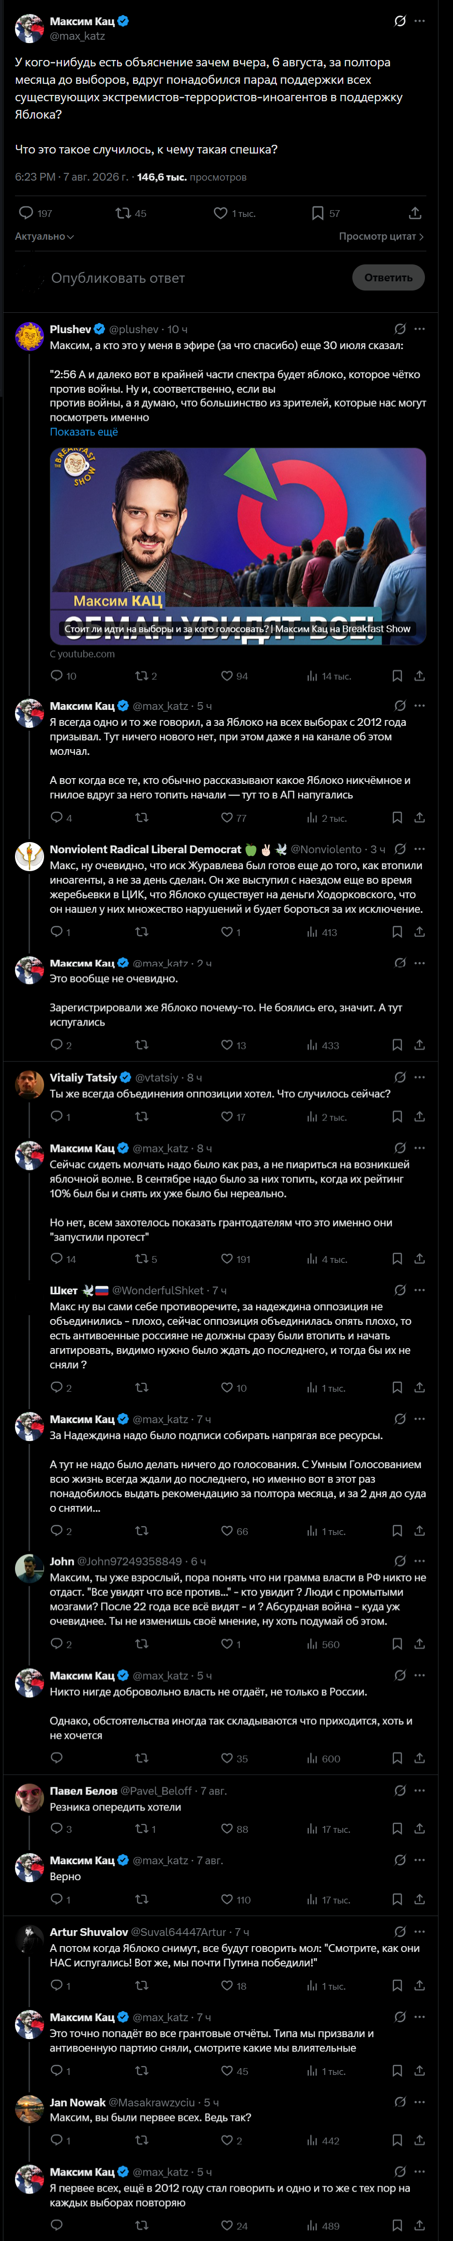Bookmark Павел Белов's reply
Viewport: 453px width, 2241px height.
(397, 1828)
